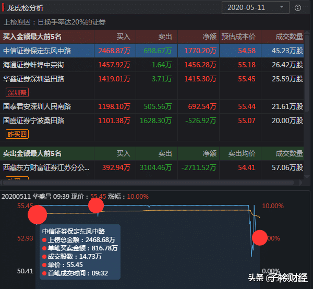Viewport: 313px width, 289px height.
Task: Click the 上榜原因 reason text
Action: click(54, 22)
